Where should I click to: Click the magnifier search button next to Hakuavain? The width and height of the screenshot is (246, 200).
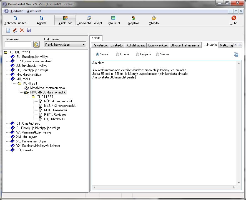(37, 45)
